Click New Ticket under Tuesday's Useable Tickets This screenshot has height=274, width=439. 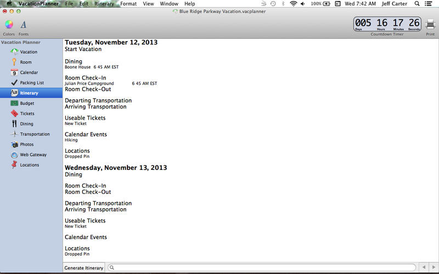coord(76,123)
